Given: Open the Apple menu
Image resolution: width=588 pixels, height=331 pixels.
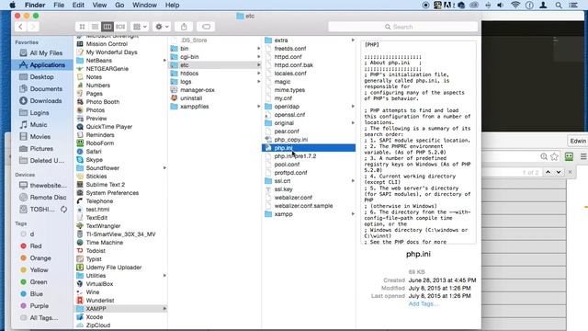Looking at the screenshot, I should click(x=12, y=5).
